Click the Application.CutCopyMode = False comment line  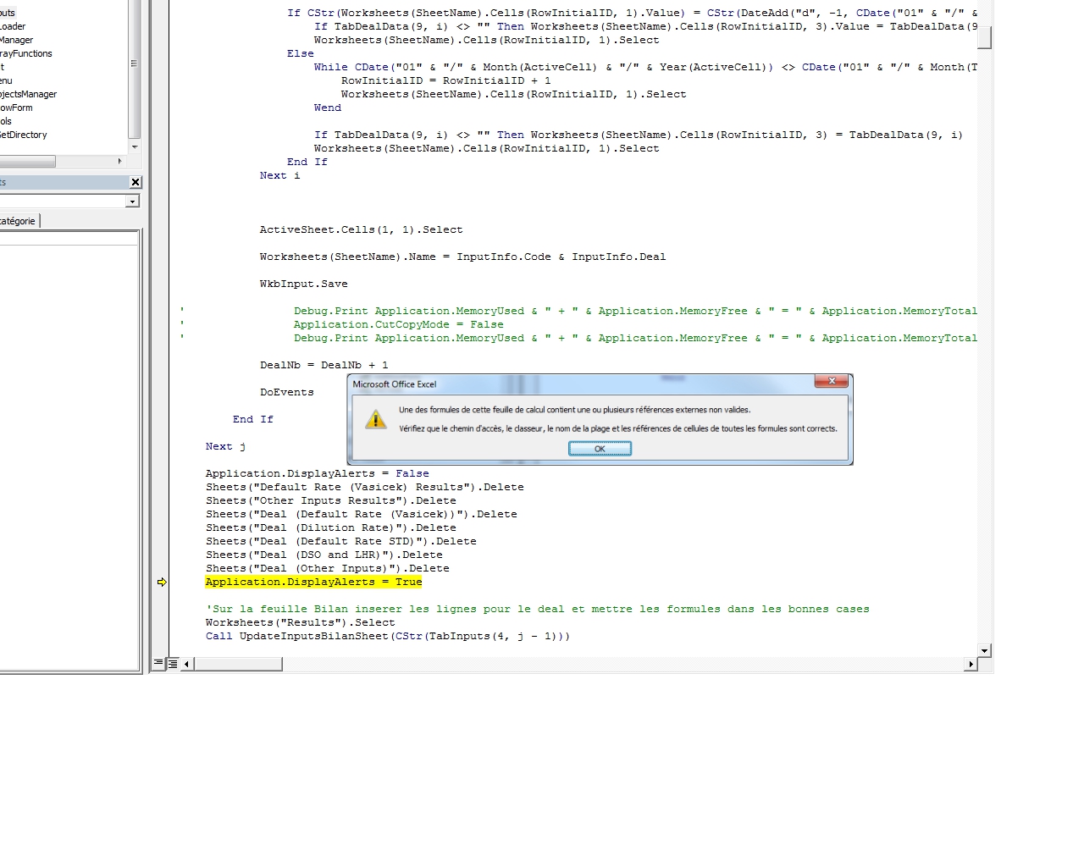click(x=398, y=324)
